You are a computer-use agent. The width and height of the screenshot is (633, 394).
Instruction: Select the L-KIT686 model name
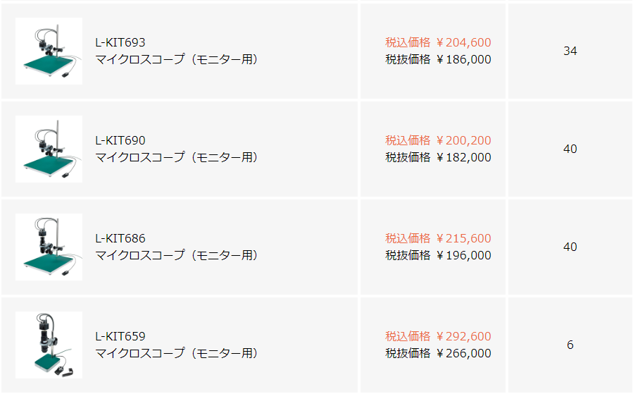pos(120,238)
